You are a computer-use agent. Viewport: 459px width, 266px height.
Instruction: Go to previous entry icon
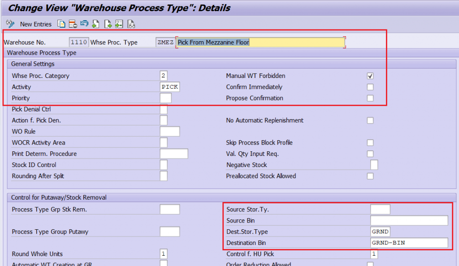(96, 24)
